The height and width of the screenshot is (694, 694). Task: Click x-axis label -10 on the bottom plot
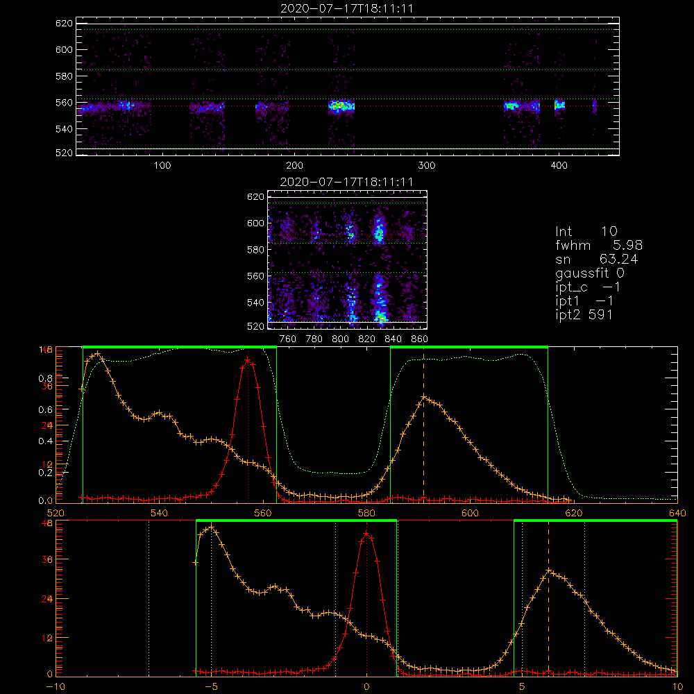[56, 687]
